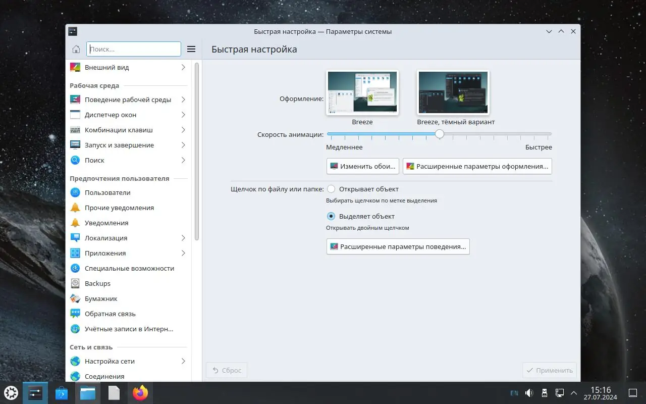This screenshot has width=646, height=404.
Task: Click the Медленнее end of animation slider
Action: click(x=344, y=147)
